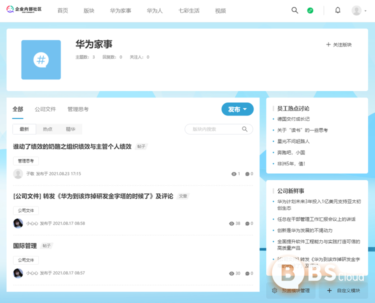The height and width of the screenshot is (303, 375).
Task: Open the notifications bell
Action: 337,10
